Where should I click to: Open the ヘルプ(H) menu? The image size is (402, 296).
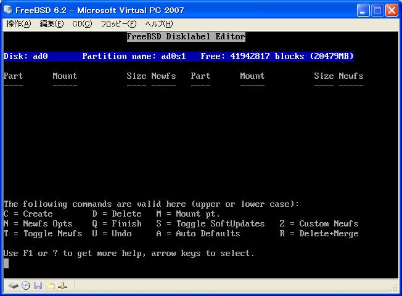coord(159,24)
